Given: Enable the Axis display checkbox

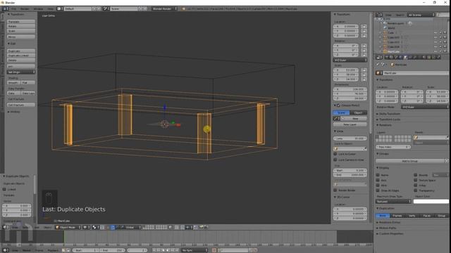Looking at the screenshot, I should (378, 180).
